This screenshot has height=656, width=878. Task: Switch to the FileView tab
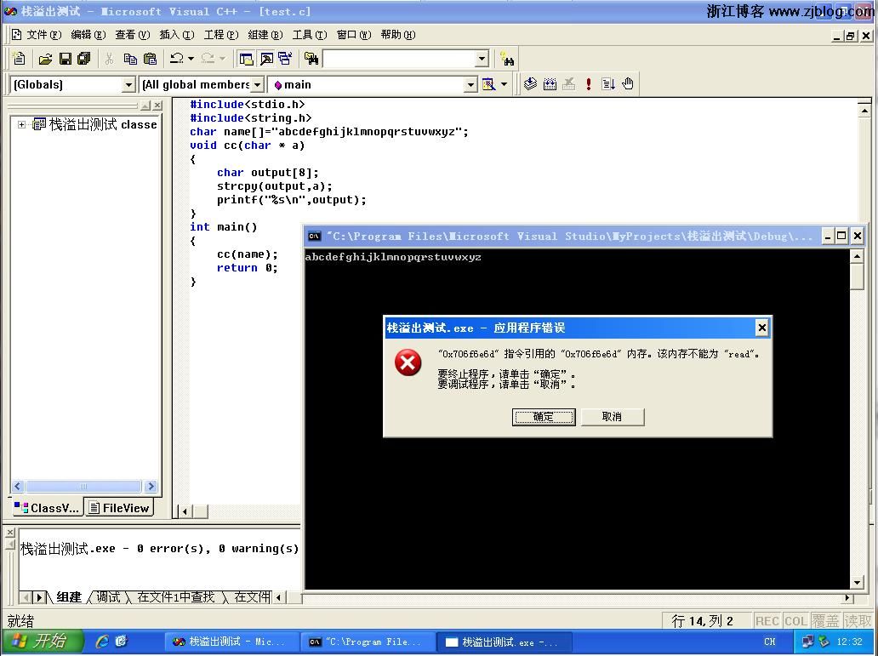[x=119, y=508]
